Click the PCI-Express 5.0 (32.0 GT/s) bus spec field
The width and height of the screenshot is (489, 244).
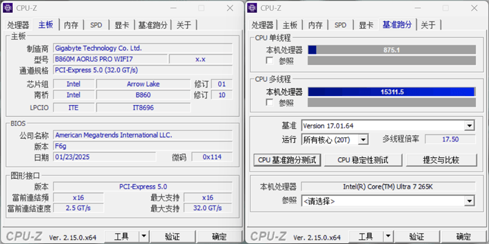[142, 70]
